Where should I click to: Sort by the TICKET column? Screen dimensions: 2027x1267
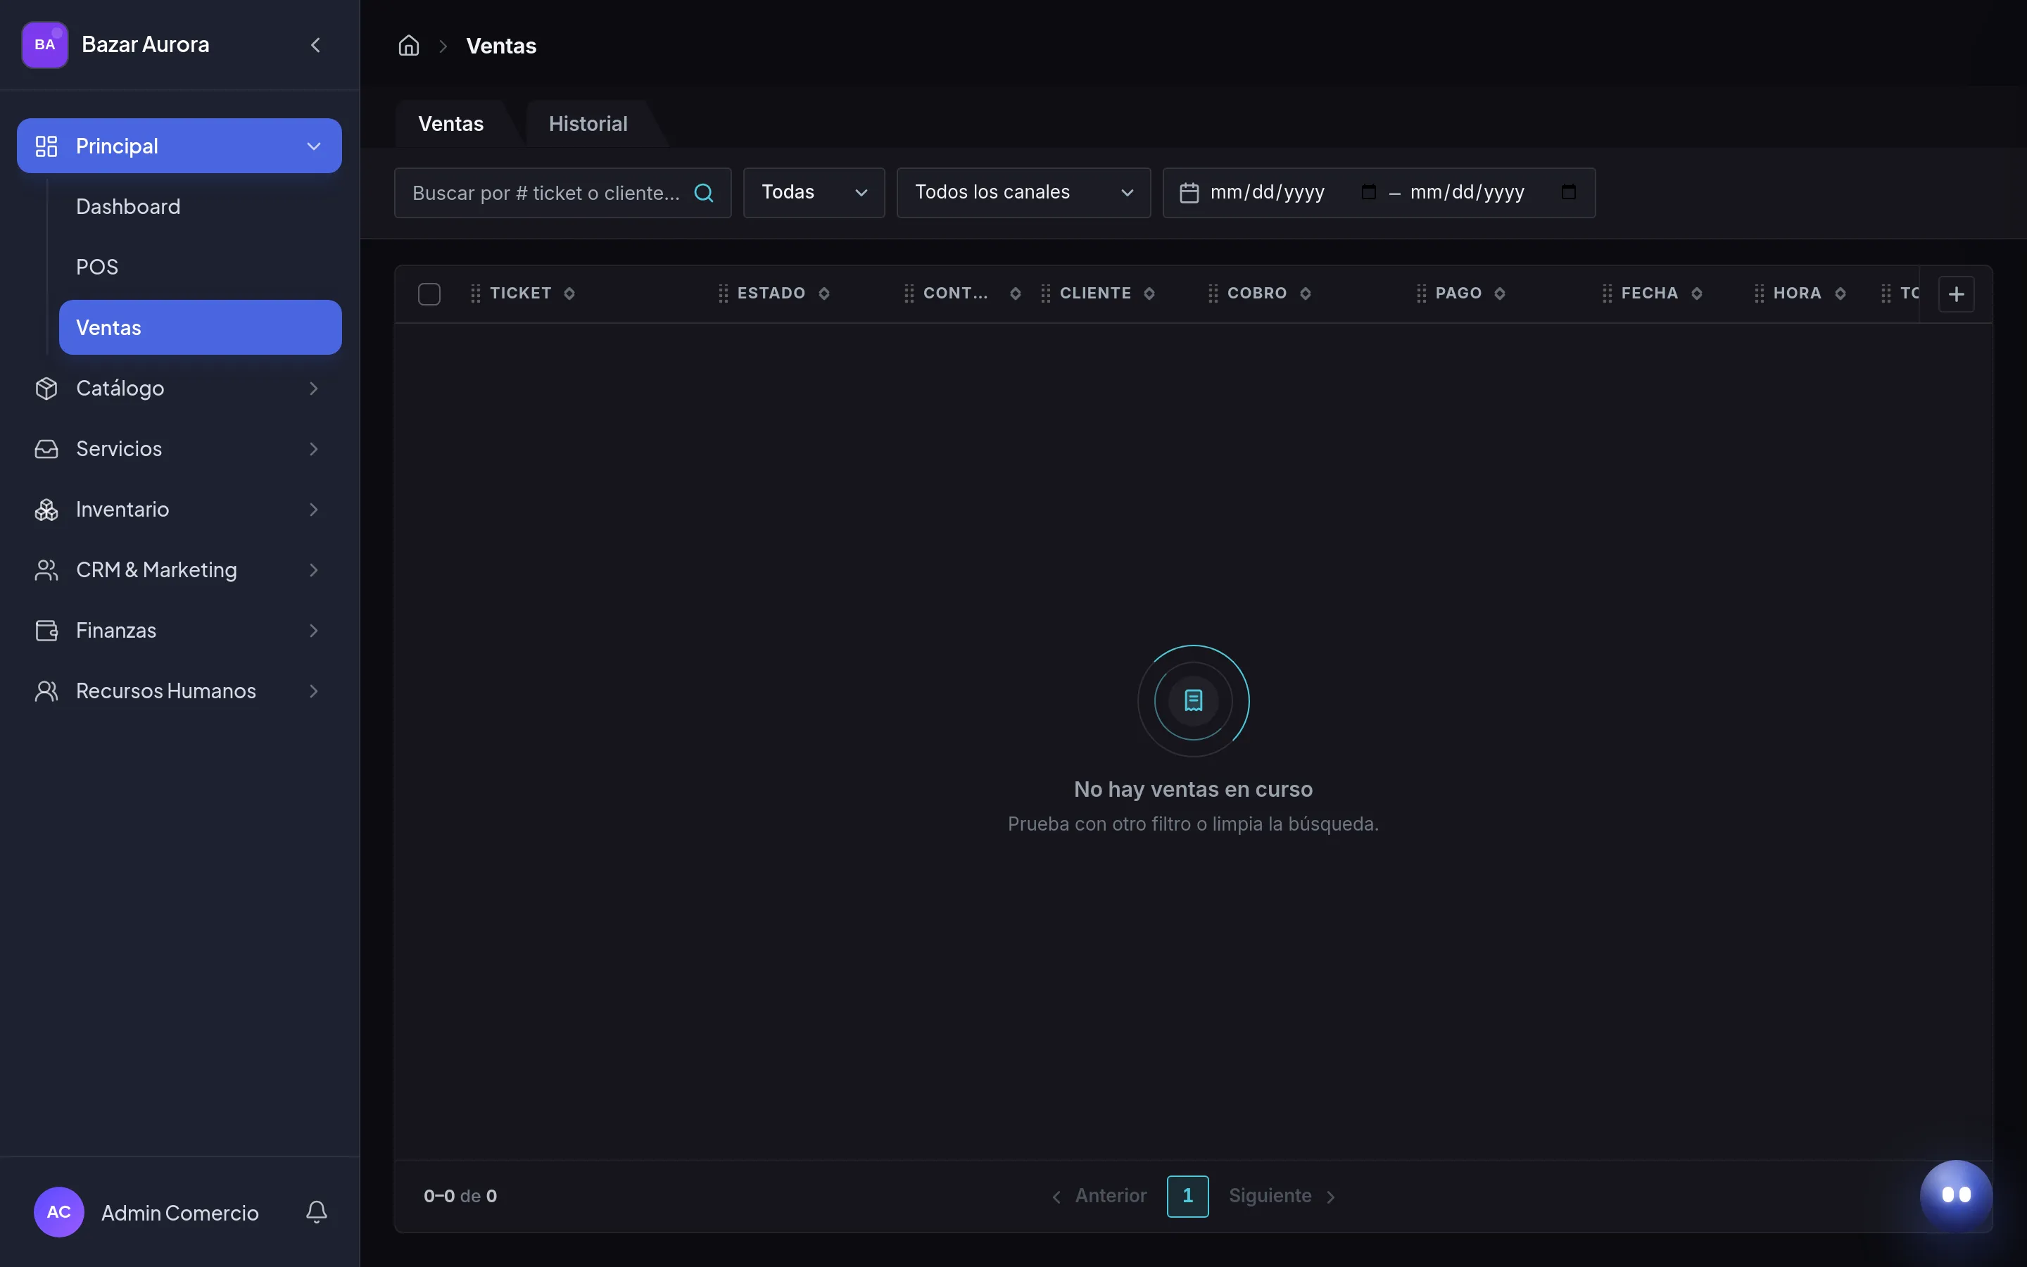coord(569,294)
